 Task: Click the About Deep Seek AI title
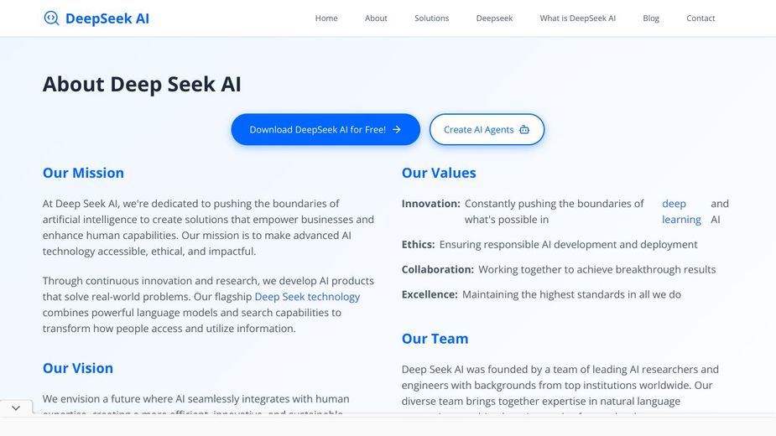tap(142, 84)
